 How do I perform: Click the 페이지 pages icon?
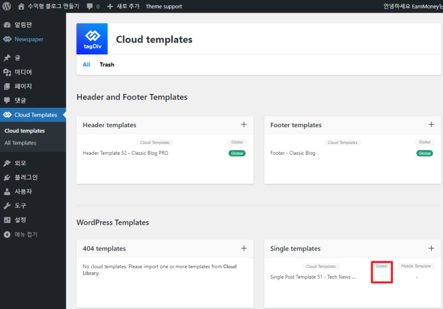[x=7, y=86]
